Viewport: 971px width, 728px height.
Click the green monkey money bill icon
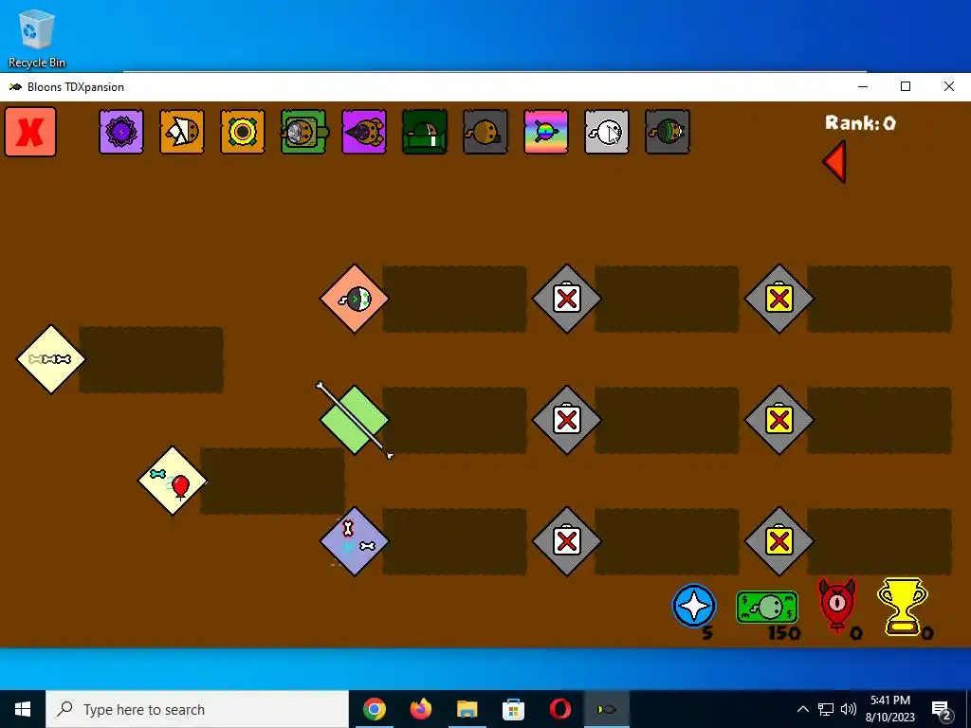coord(766,608)
